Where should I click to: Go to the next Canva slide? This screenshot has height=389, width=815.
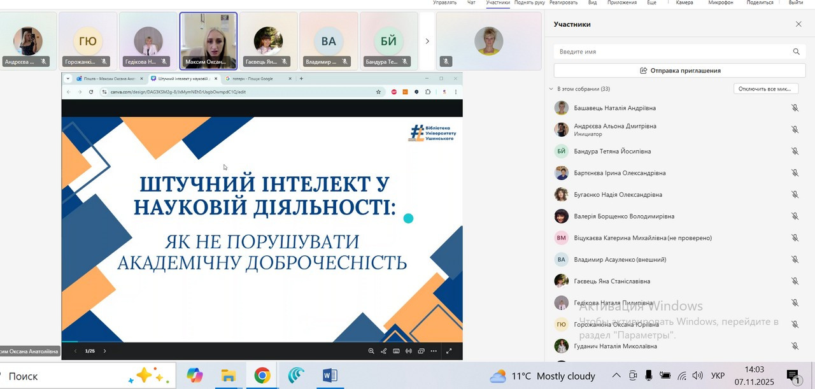[x=105, y=351]
